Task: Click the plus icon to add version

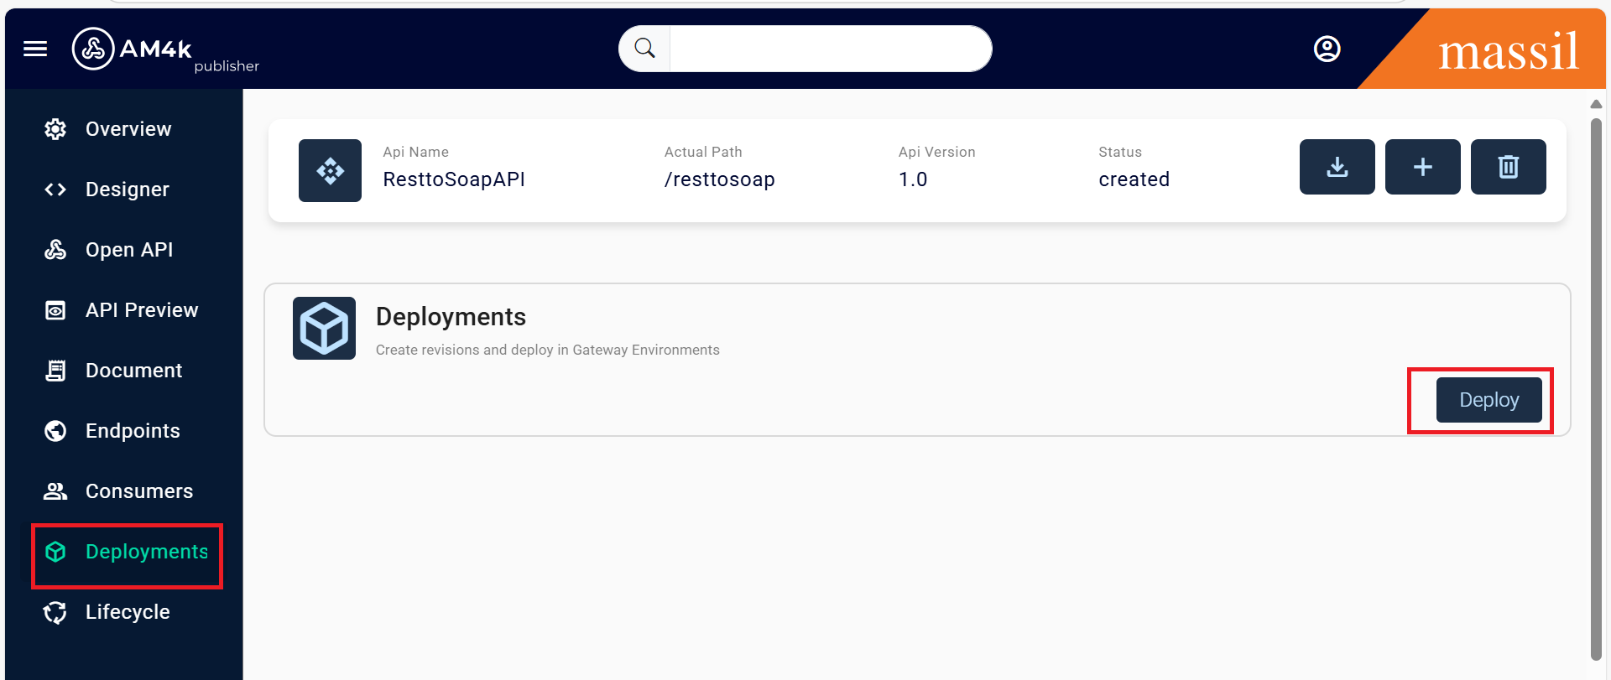Action: [x=1422, y=167]
